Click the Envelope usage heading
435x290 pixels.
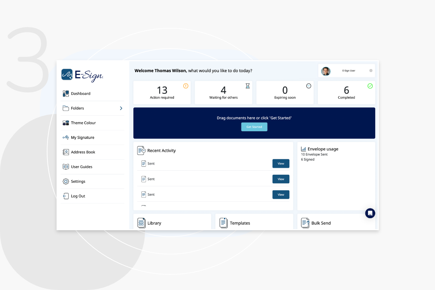(x=323, y=149)
